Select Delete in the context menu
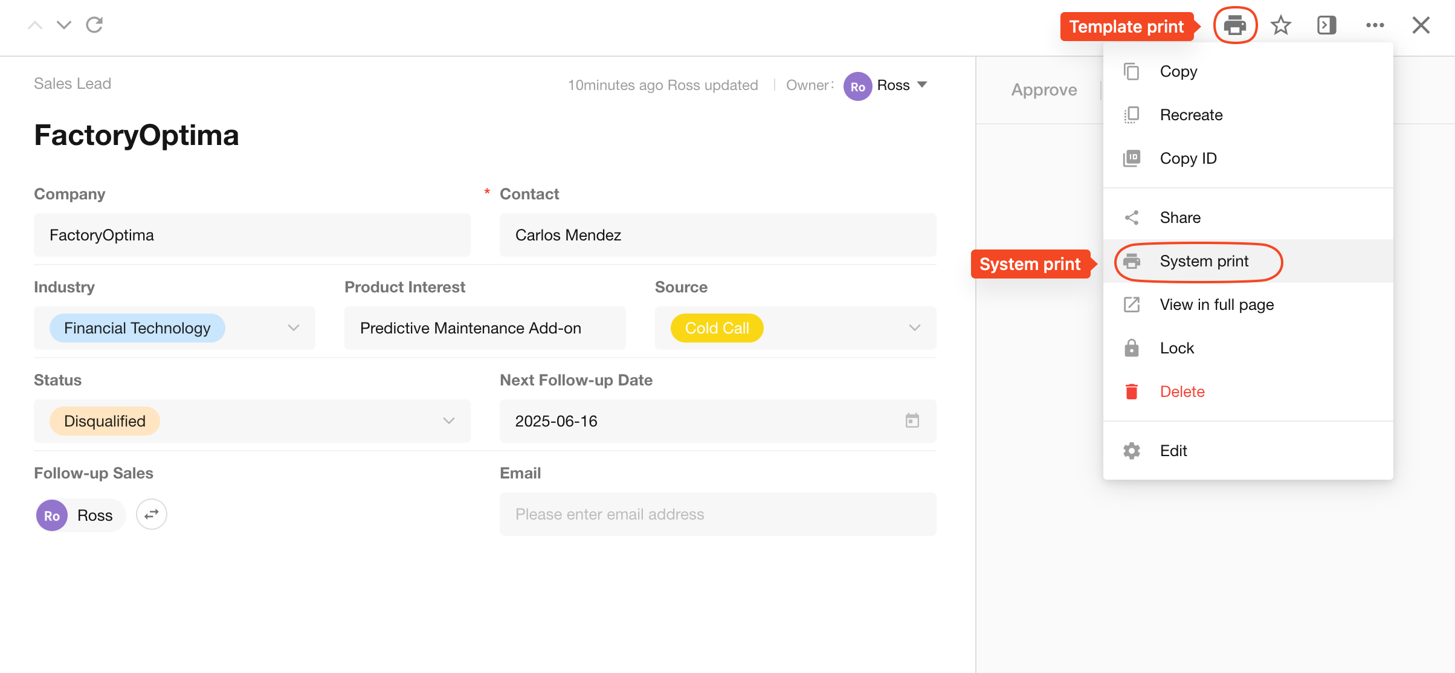This screenshot has width=1455, height=673. coord(1182,391)
